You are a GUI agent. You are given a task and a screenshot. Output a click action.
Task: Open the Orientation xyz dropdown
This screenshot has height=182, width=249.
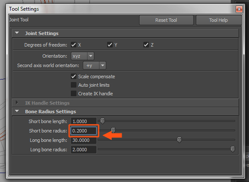pos(83,56)
